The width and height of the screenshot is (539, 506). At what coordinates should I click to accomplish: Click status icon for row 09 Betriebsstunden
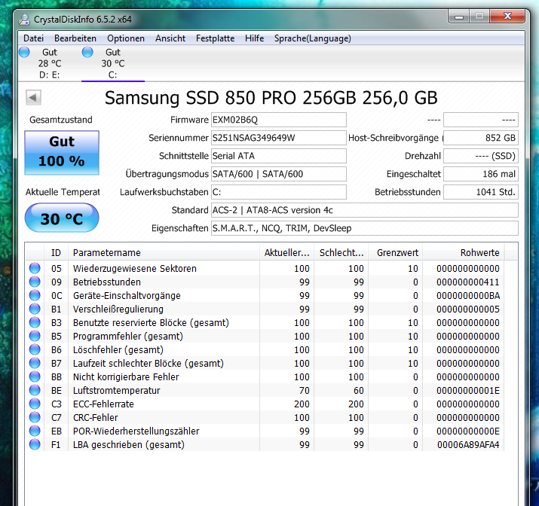(x=35, y=282)
